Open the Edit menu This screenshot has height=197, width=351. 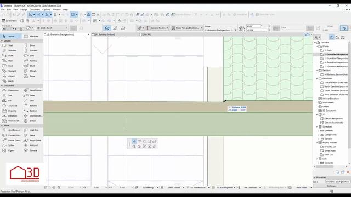pyautogui.click(x=9, y=10)
